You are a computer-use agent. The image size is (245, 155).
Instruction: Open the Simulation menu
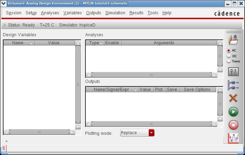pos(115,13)
